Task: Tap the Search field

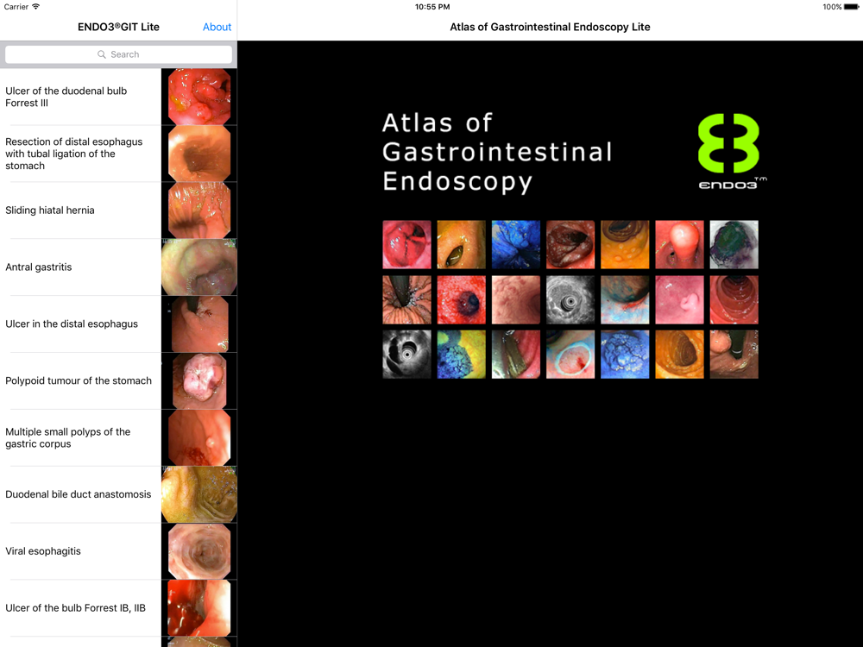Action: coord(118,54)
